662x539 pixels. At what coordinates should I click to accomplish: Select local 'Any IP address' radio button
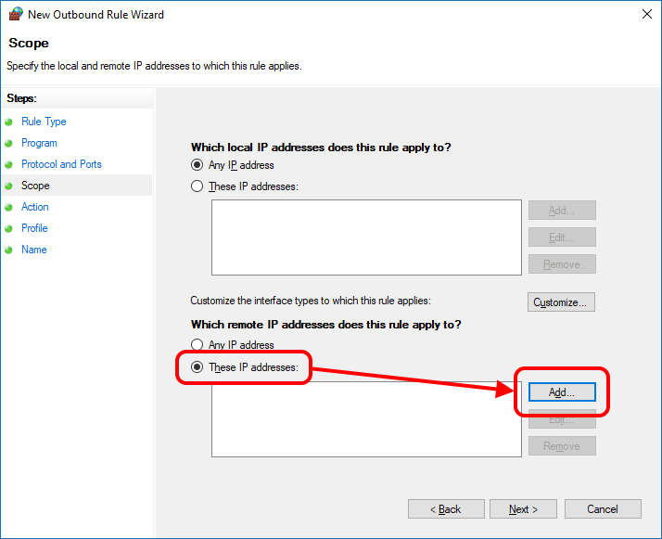pos(197,165)
